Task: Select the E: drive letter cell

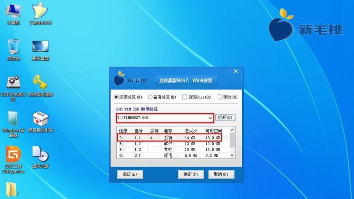Action: tap(121, 144)
